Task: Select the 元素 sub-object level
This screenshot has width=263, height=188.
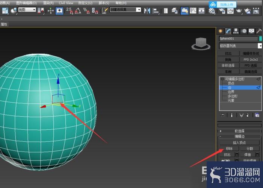Action: click(231, 100)
